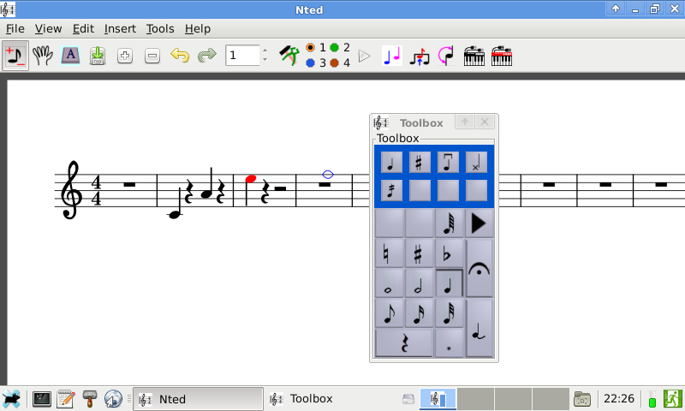Select the flat accidental in Toolbox

(449, 253)
